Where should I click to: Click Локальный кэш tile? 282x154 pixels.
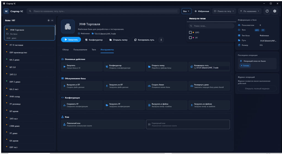(x=103, y=124)
